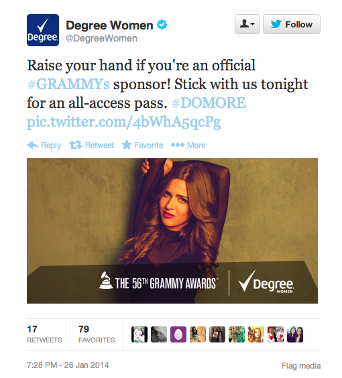
Task: Flag this media as inappropriate
Action: tap(301, 366)
